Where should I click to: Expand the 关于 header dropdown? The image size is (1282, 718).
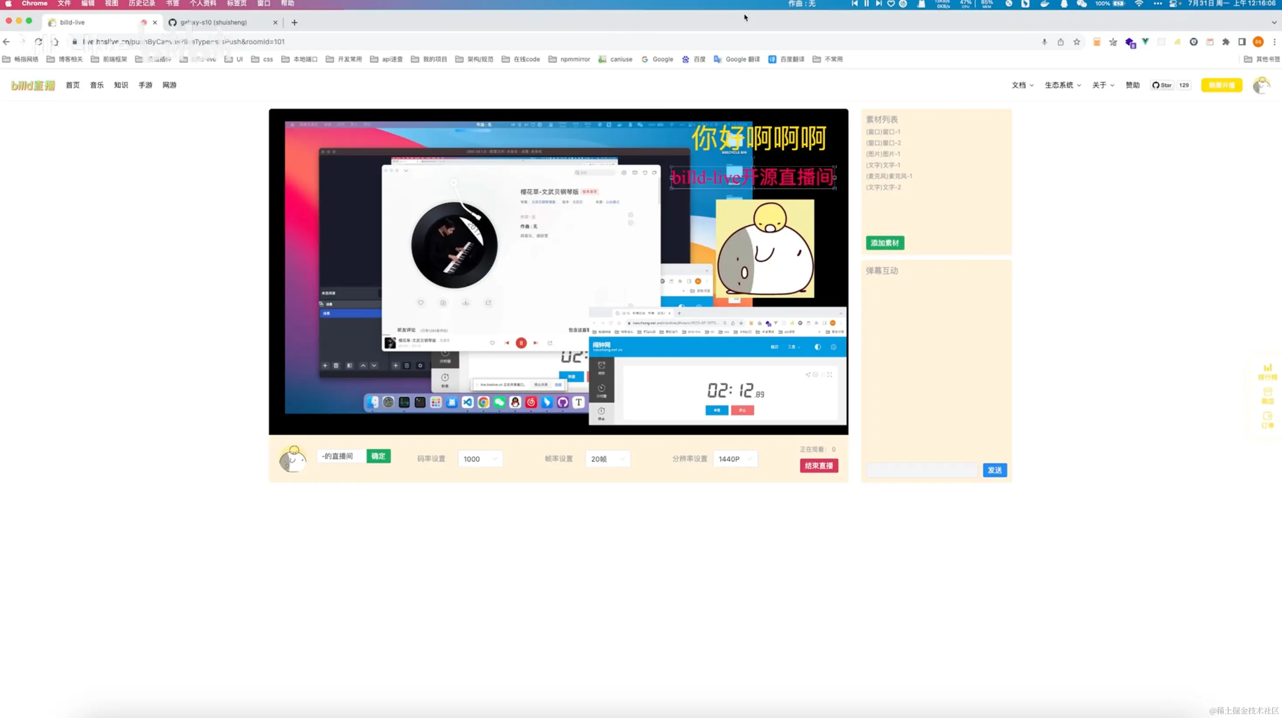tap(1103, 85)
